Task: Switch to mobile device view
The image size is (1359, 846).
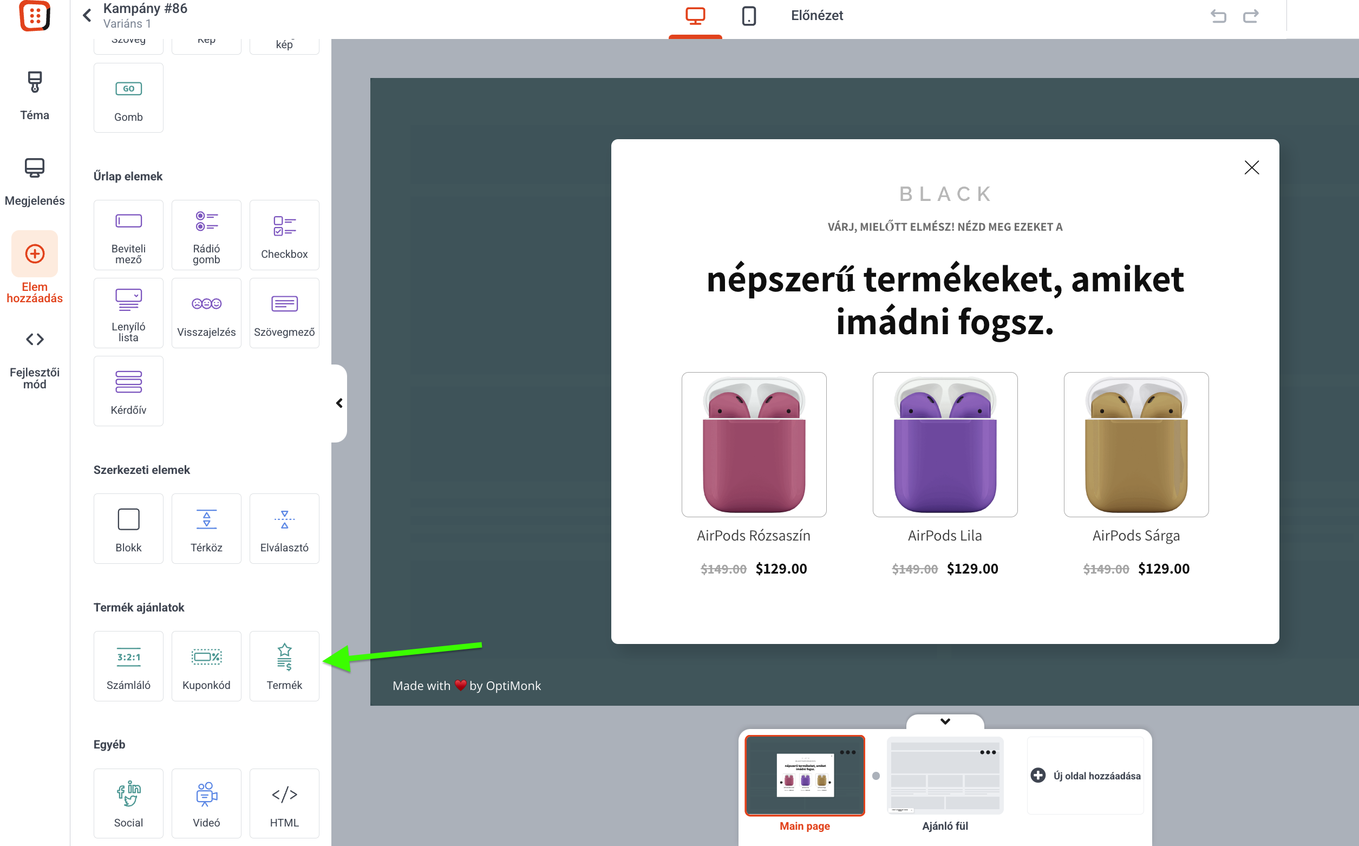Action: coord(748,16)
